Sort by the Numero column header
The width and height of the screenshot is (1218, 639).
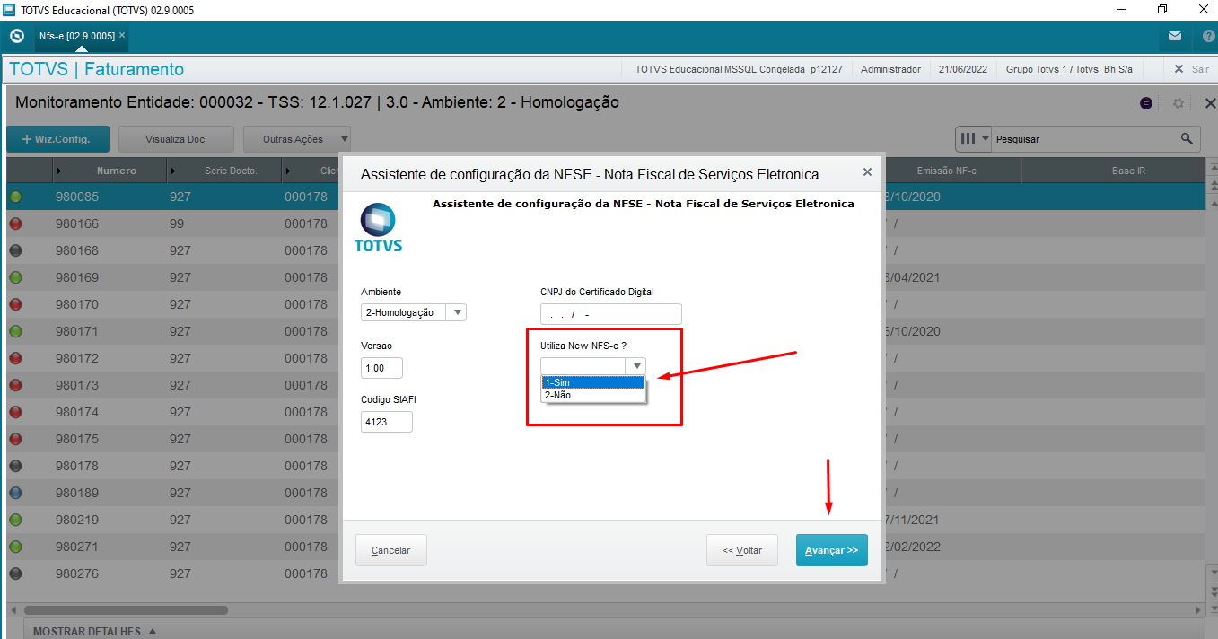tap(110, 171)
